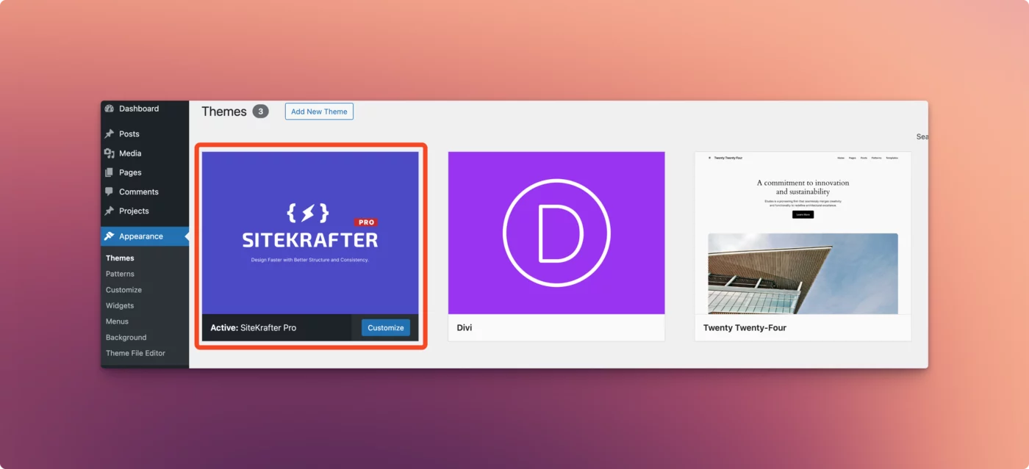Open Customize in Appearance submenu
The height and width of the screenshot is (469, 1029).
pos(123,290)
